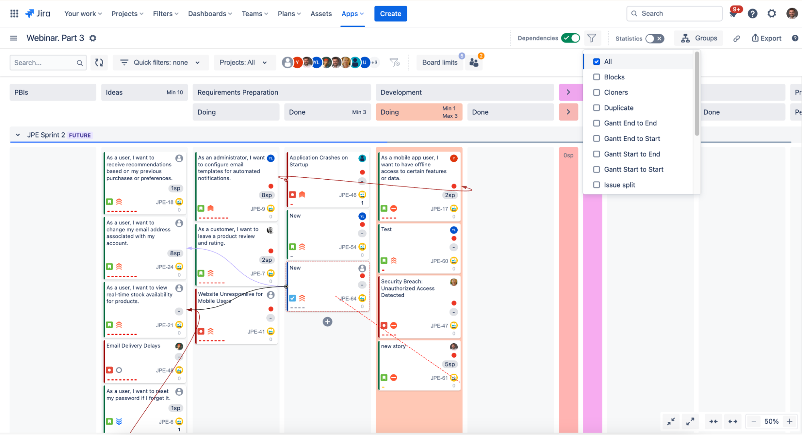Screen dimensions: 802x435
Task: Turn off the Dependencies toggle
Action: click(571, 38)
